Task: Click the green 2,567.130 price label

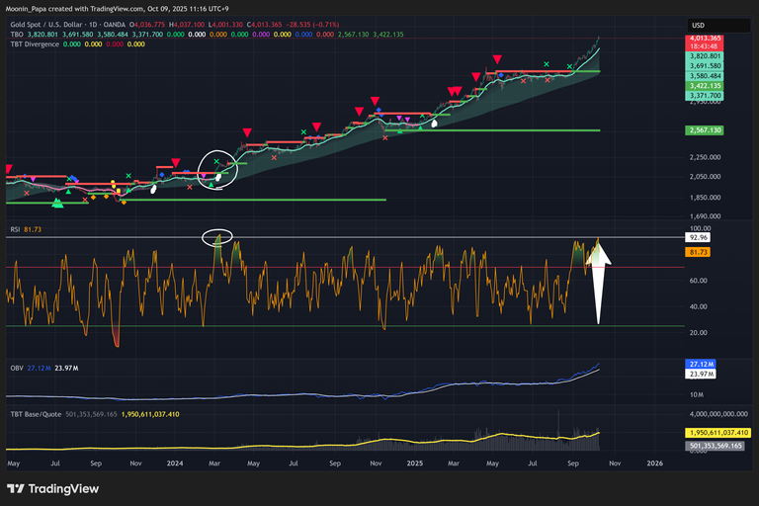Action: pyautogui.click(x=706, y=129)
